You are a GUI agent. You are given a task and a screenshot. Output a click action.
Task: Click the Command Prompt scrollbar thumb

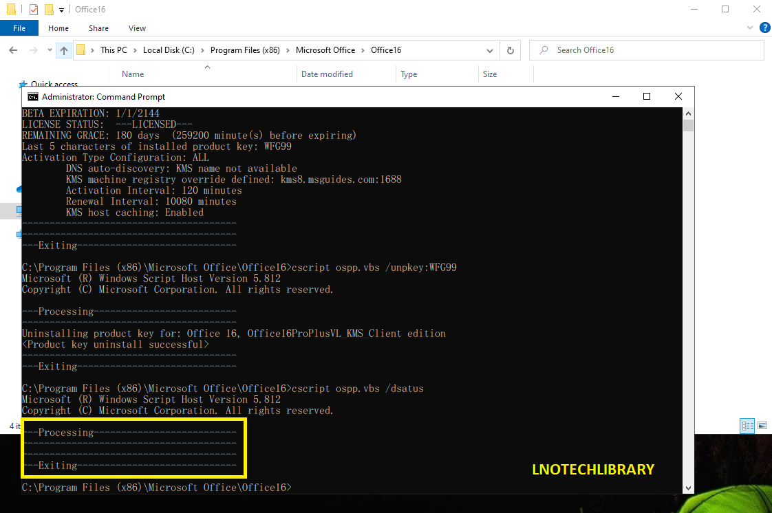(688, 125)
